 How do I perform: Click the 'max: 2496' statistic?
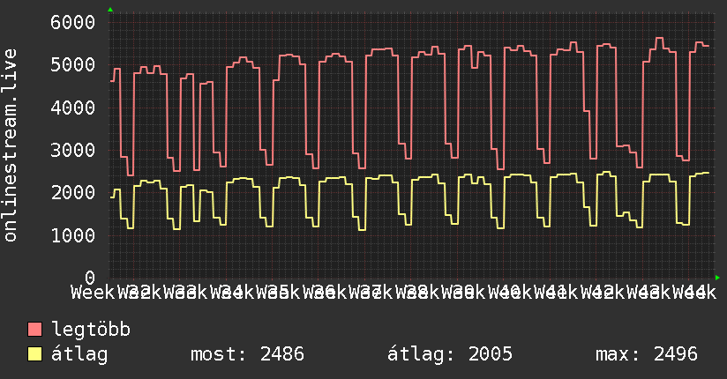[647, 354]
